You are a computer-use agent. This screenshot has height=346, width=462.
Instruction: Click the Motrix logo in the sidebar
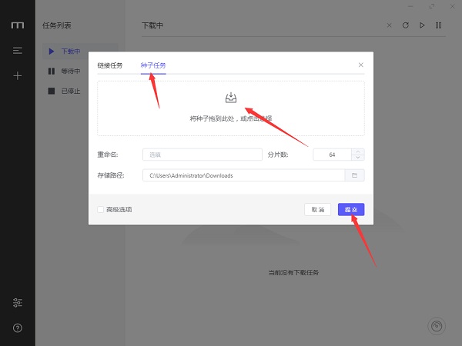pos(17,25)
